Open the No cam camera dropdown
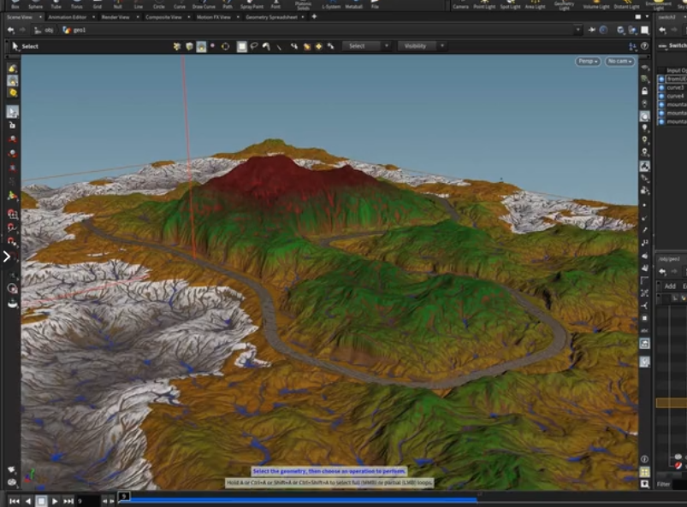This screenshot has height=507, width=687. coord(619,62)
